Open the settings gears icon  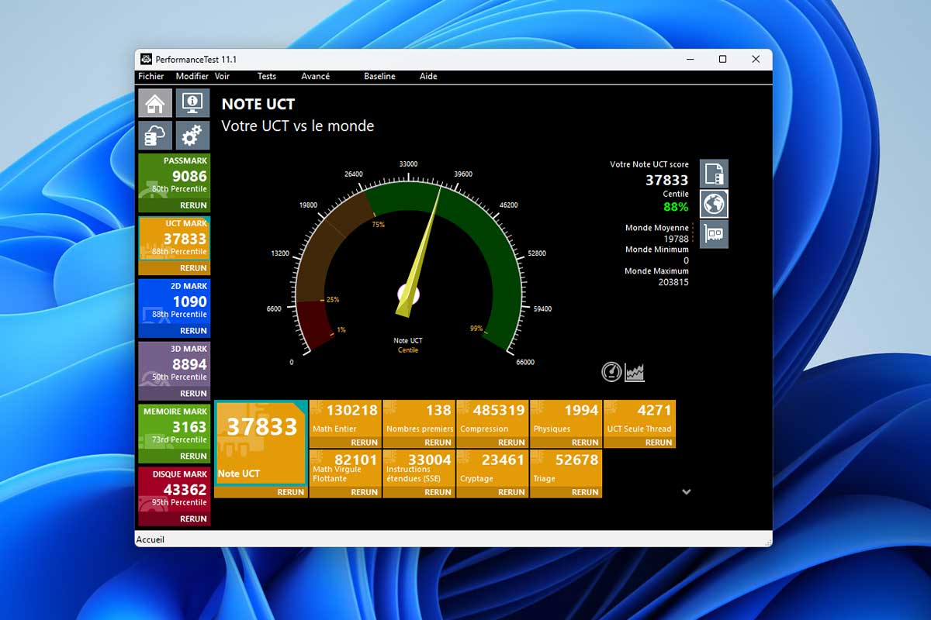pos(192,136)
